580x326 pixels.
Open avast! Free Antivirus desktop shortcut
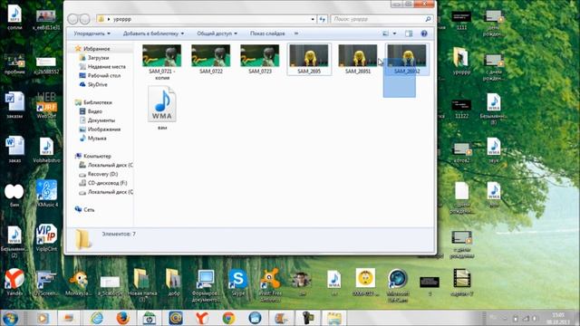tap(270, 285)
